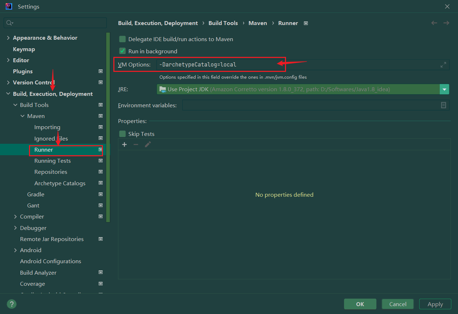Image resolution: width=458 pixels, height=314 pixels.
Task: Click project icon next to Archetype Catalogs
Action: [x=100, y=183]
